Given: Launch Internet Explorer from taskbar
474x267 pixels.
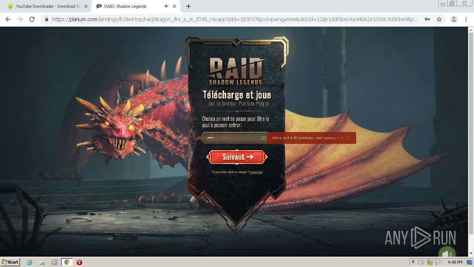Looking at the screenshot, I should coord(30,262).
